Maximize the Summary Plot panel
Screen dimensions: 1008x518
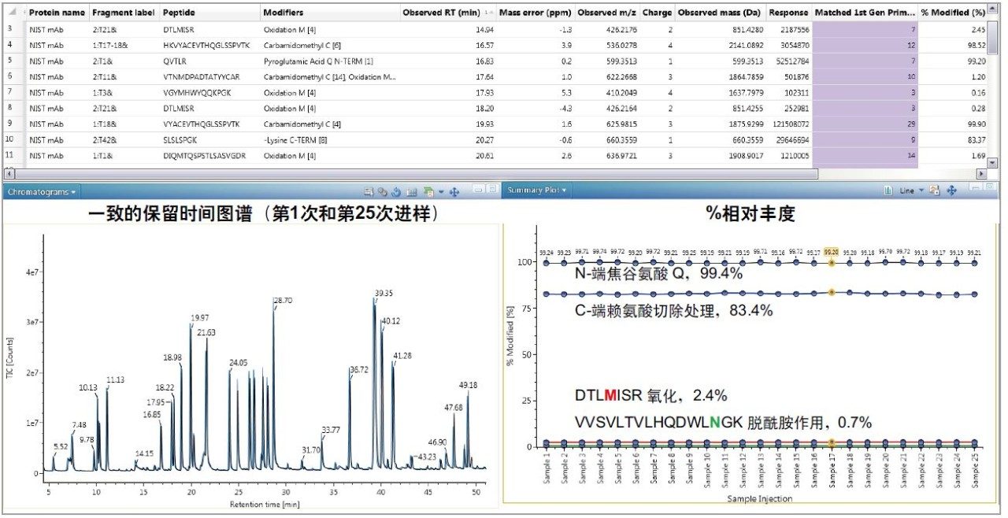991,188
